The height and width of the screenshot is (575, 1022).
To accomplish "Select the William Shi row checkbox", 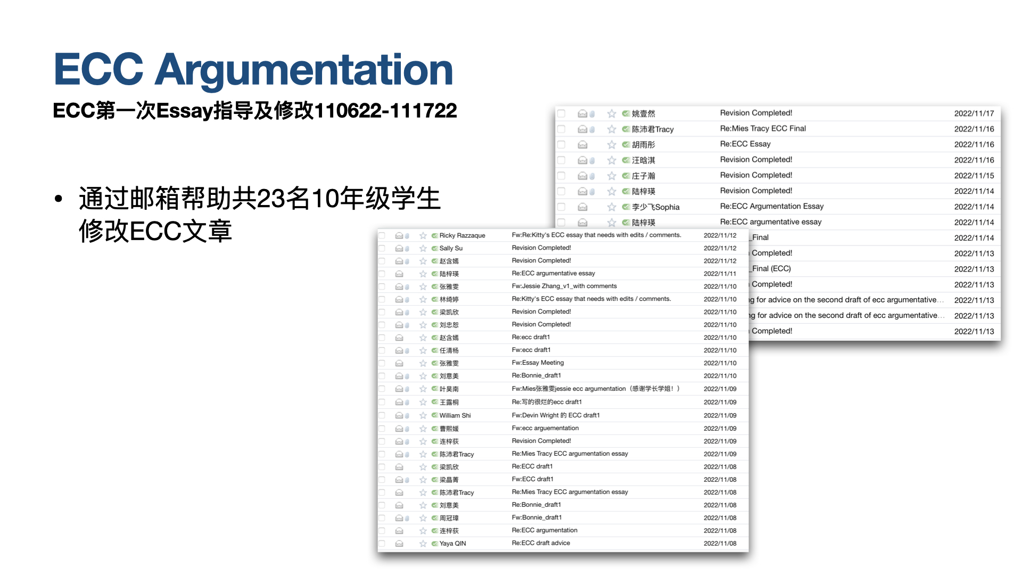I will point(382,415).
